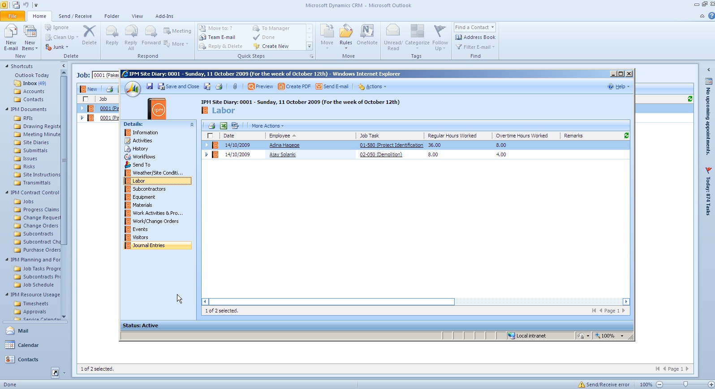Select Activities in Details navigation
Screen dimensions: 715x389
point(142,141)
